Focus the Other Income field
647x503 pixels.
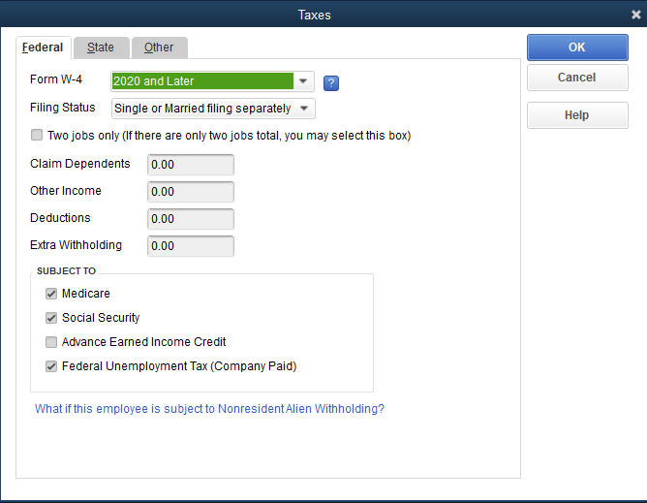point(190,192)
